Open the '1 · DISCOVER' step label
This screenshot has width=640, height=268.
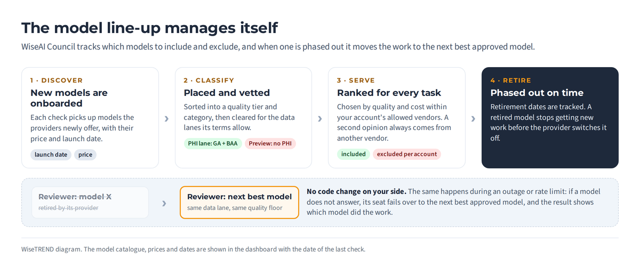coord(57,80)
